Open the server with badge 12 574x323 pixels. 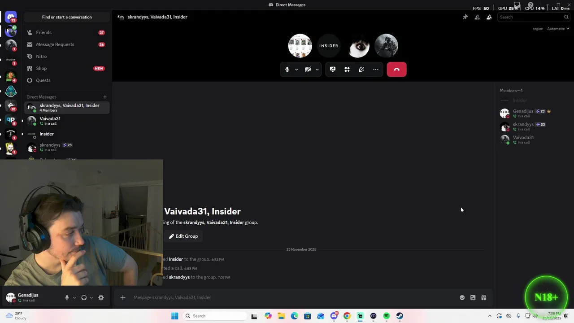[11, 105]
